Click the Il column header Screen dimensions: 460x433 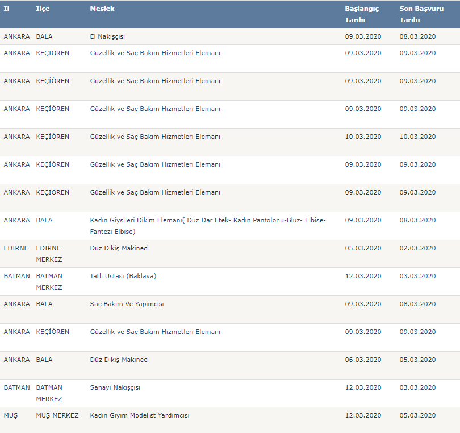7,9
